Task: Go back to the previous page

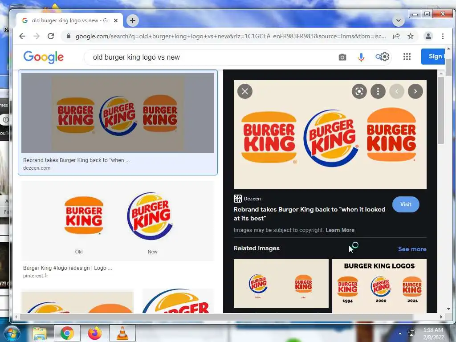Action: [x=22, y=36]
